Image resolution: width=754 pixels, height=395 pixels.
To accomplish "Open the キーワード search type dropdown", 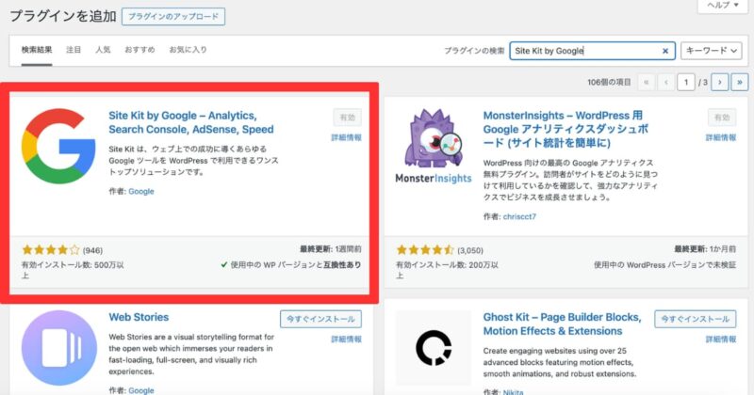I will [712, 51].
